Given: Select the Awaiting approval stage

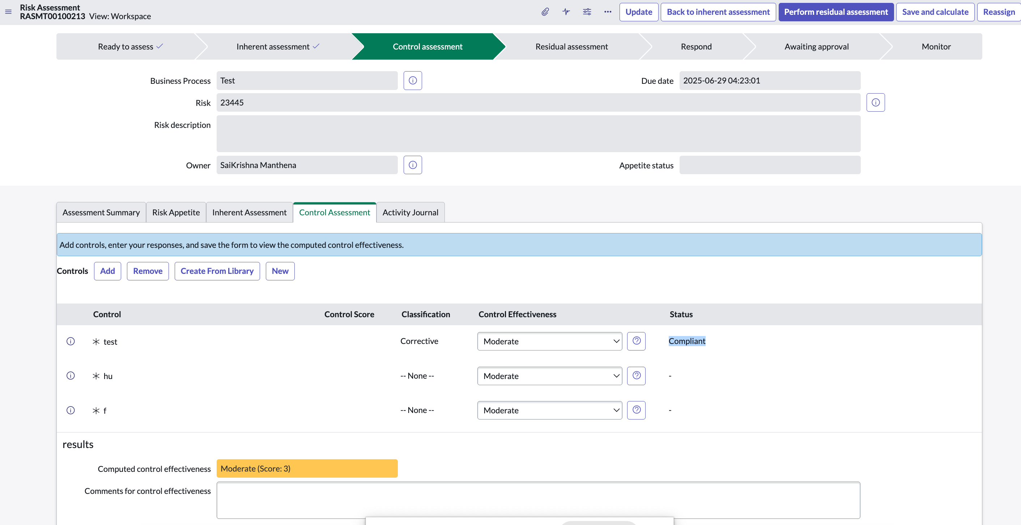Looking at the screenshot, I should [x=817, y=46].
